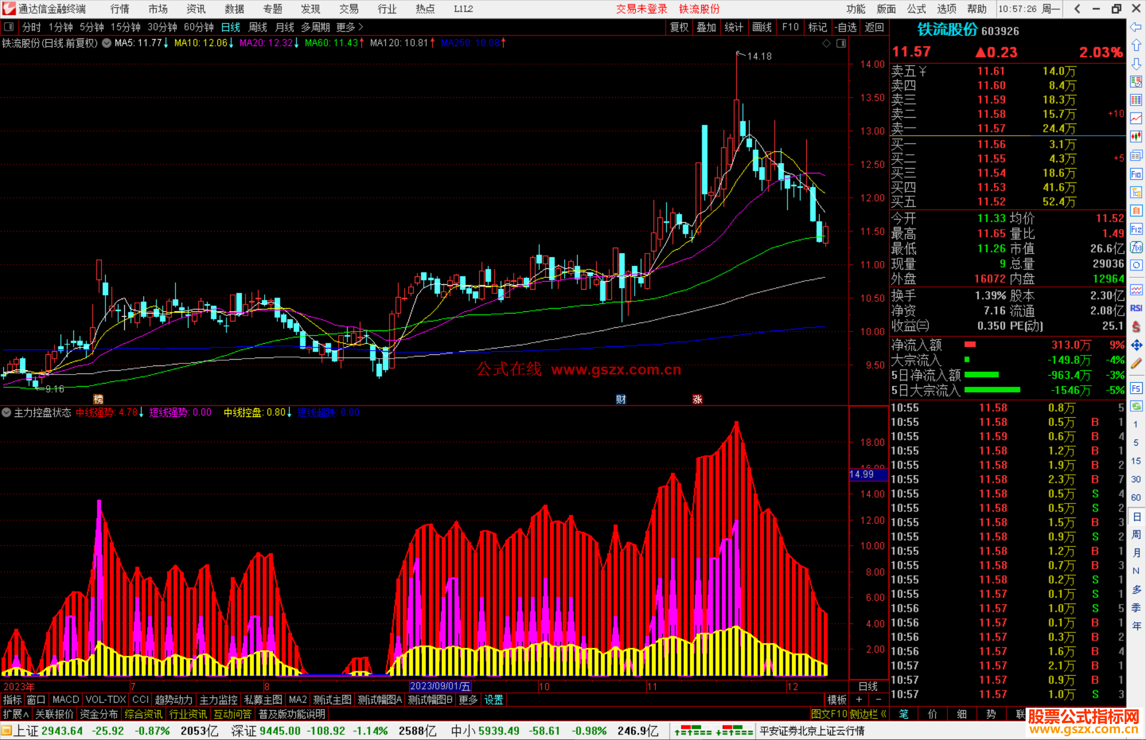Toggle the side panel icon in chart corner

point(841,43)
